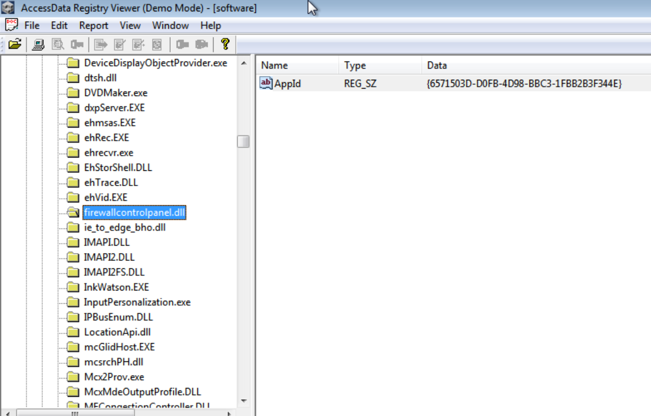Click the tree's vertical scrollbar thumb

click(x=243, y=142)
